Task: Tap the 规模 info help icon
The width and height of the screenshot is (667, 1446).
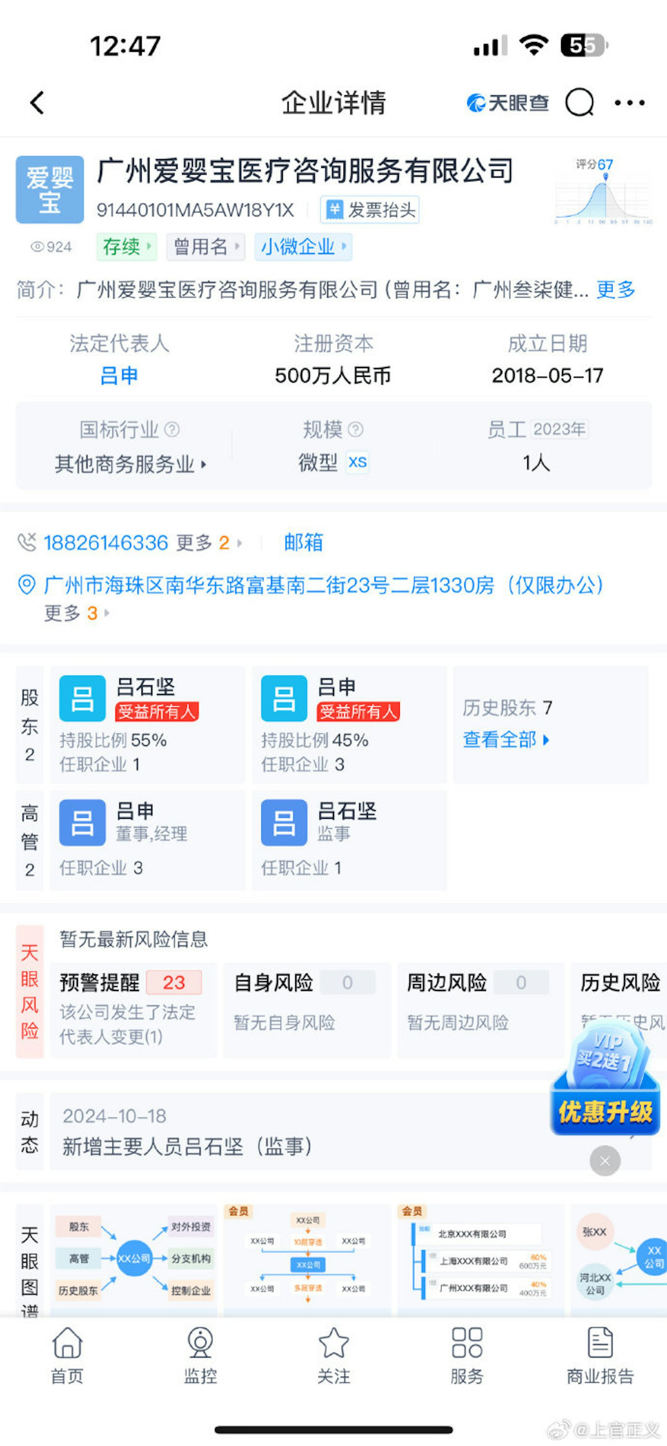Action: click(x=356, y=429)
